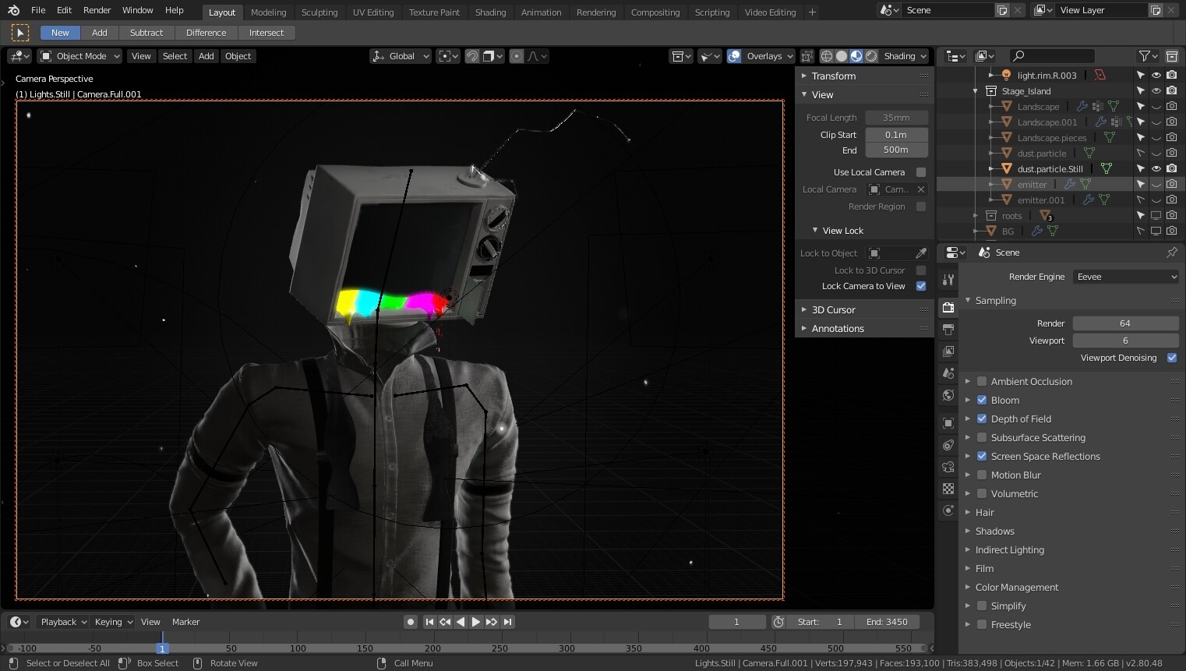This screenshot has height=671, width=1186.
Task: Open the Tool properties tab icon
Action: [948, 279]
